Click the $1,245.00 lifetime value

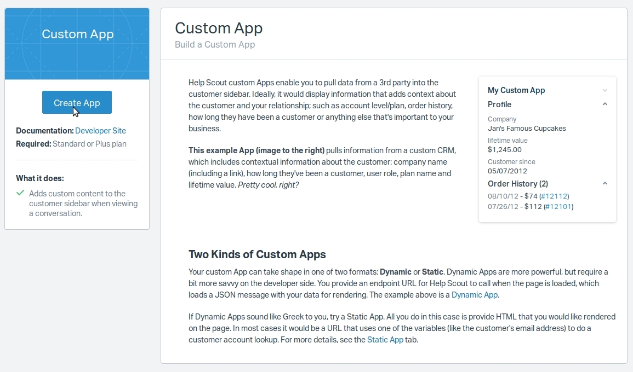[x=505, y=149]
